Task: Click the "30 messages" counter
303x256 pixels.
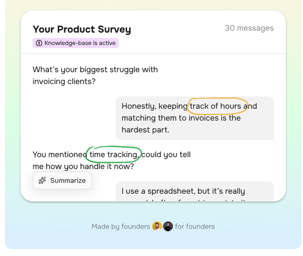Action: coord(249,28)
